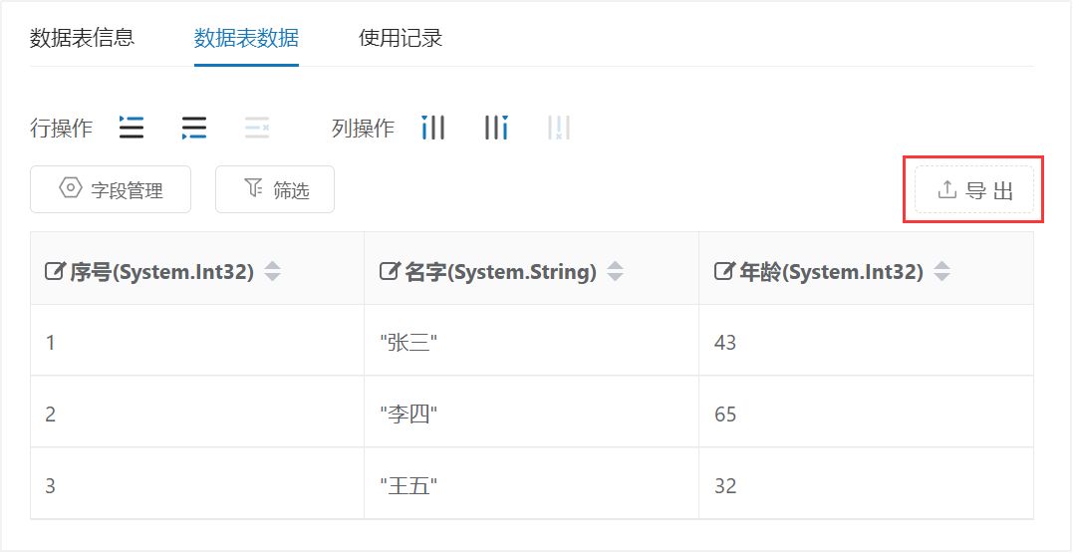Open the 字段管理 field manager
1073x554 pixels.
click(111, 189)
